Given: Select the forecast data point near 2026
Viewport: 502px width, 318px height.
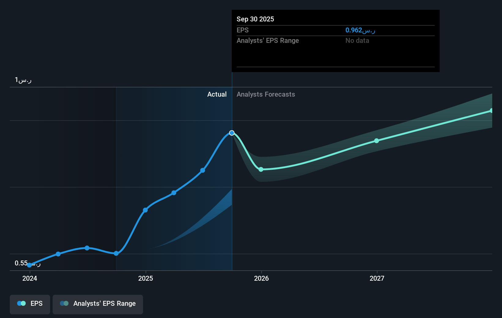Looking at the screenshot, I should pos(261,169).
